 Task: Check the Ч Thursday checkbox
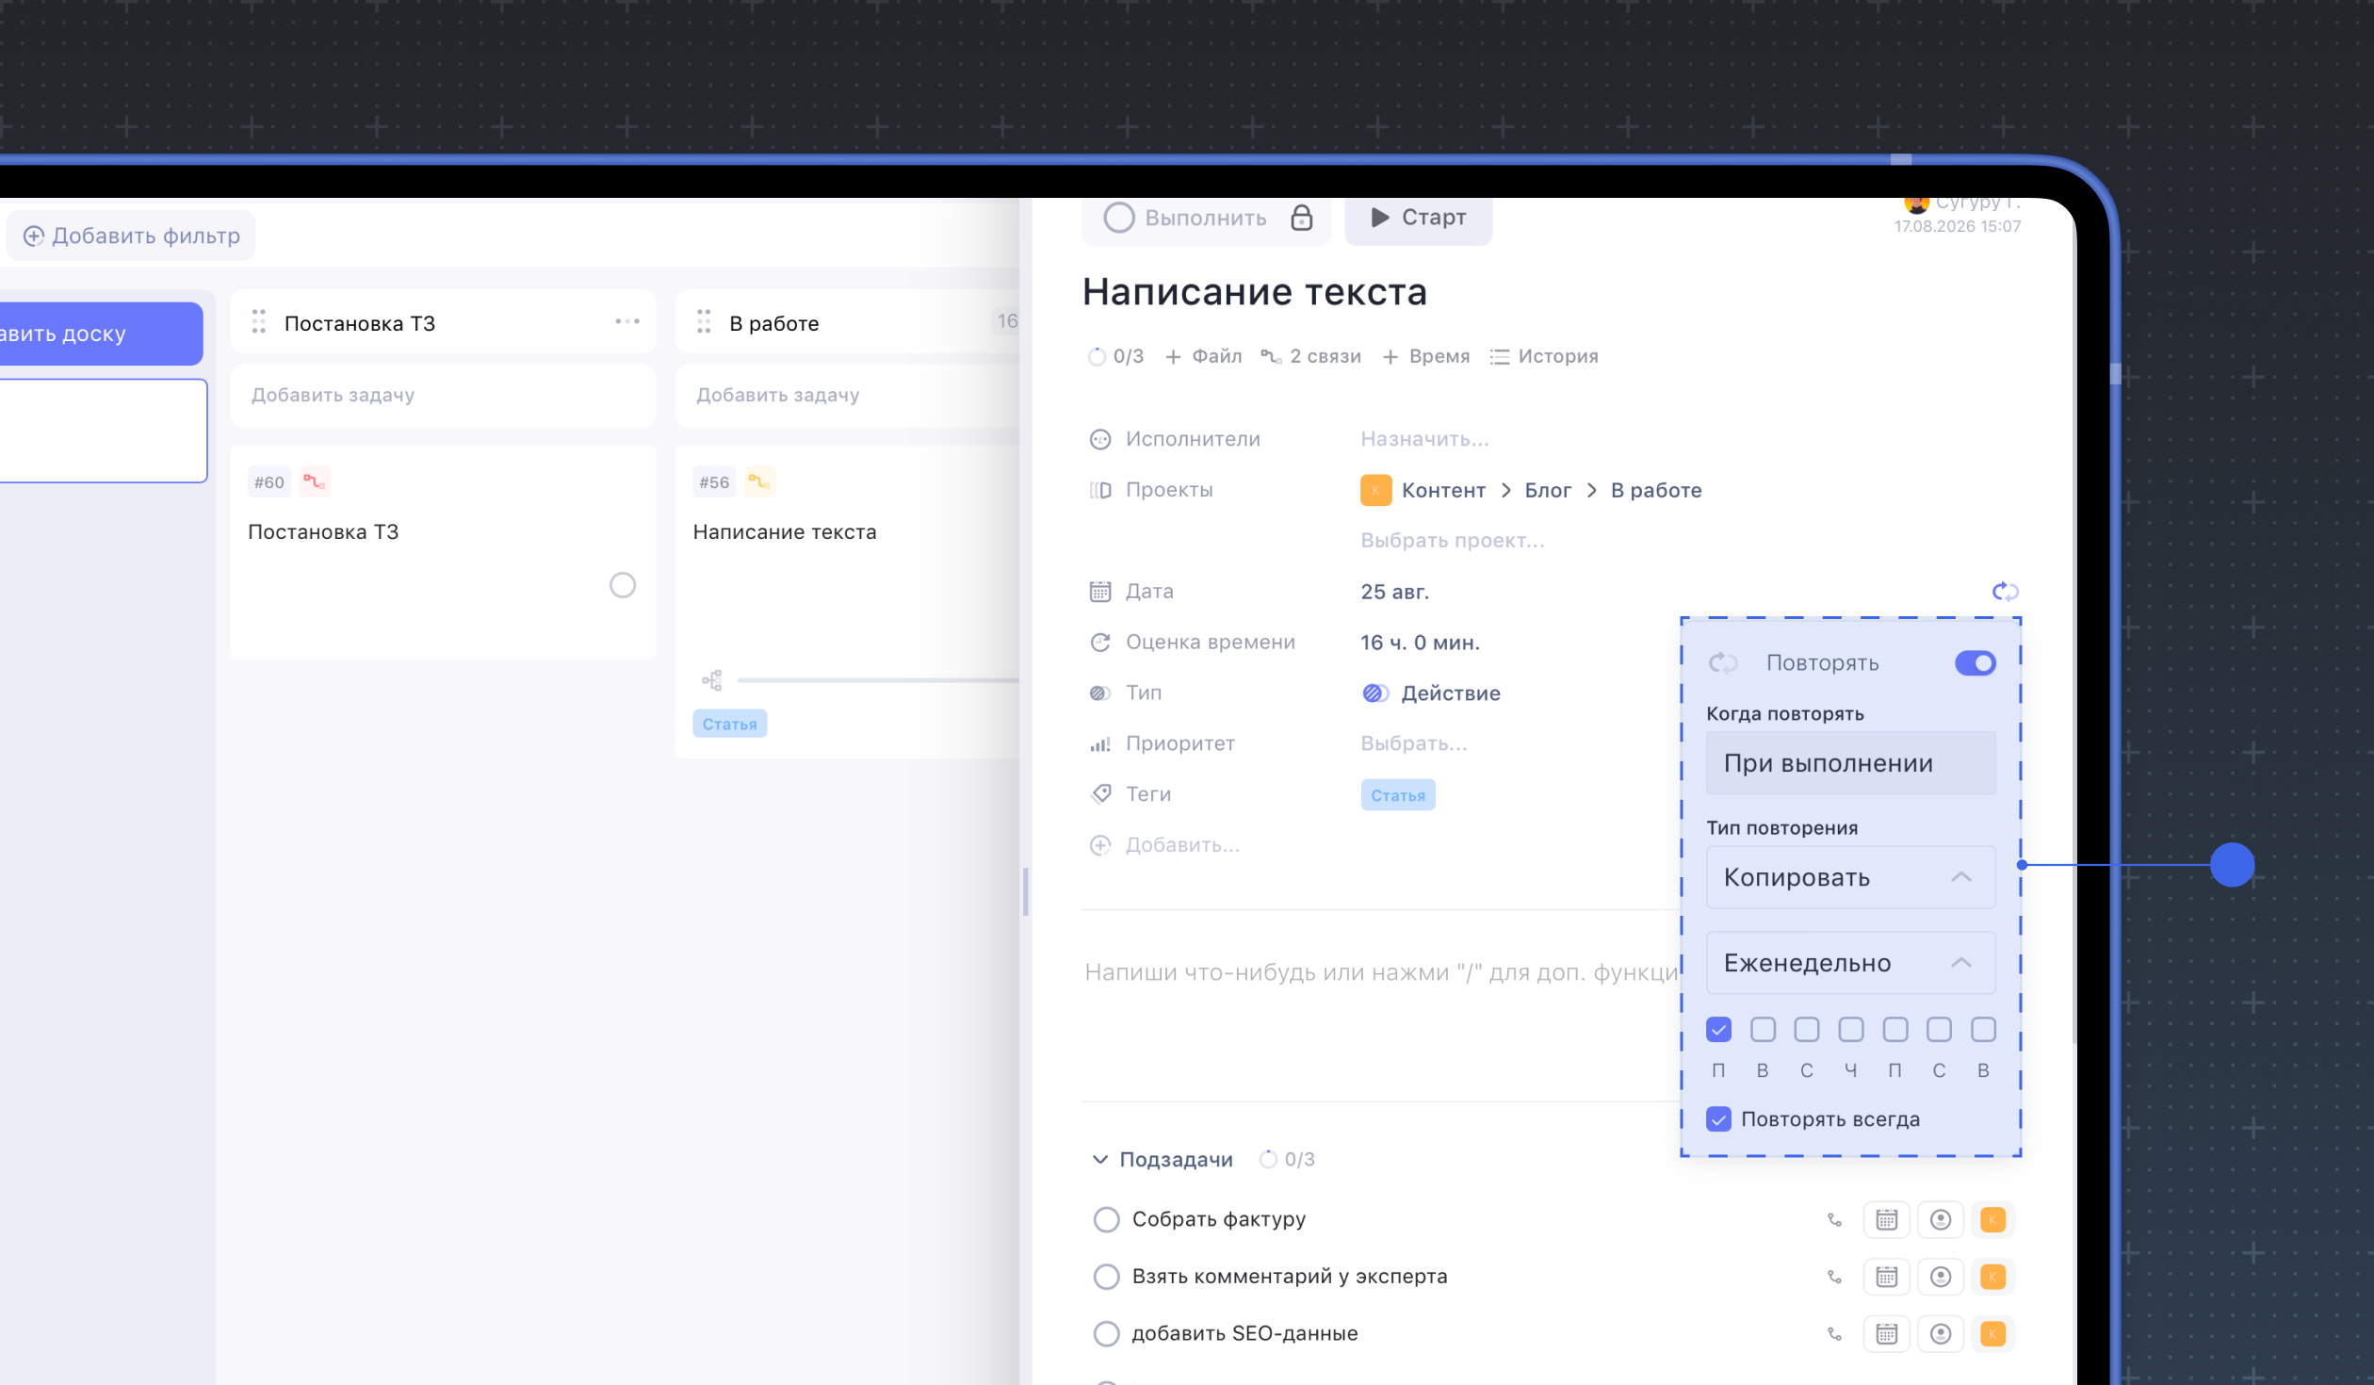(x=1851, y=1030)
